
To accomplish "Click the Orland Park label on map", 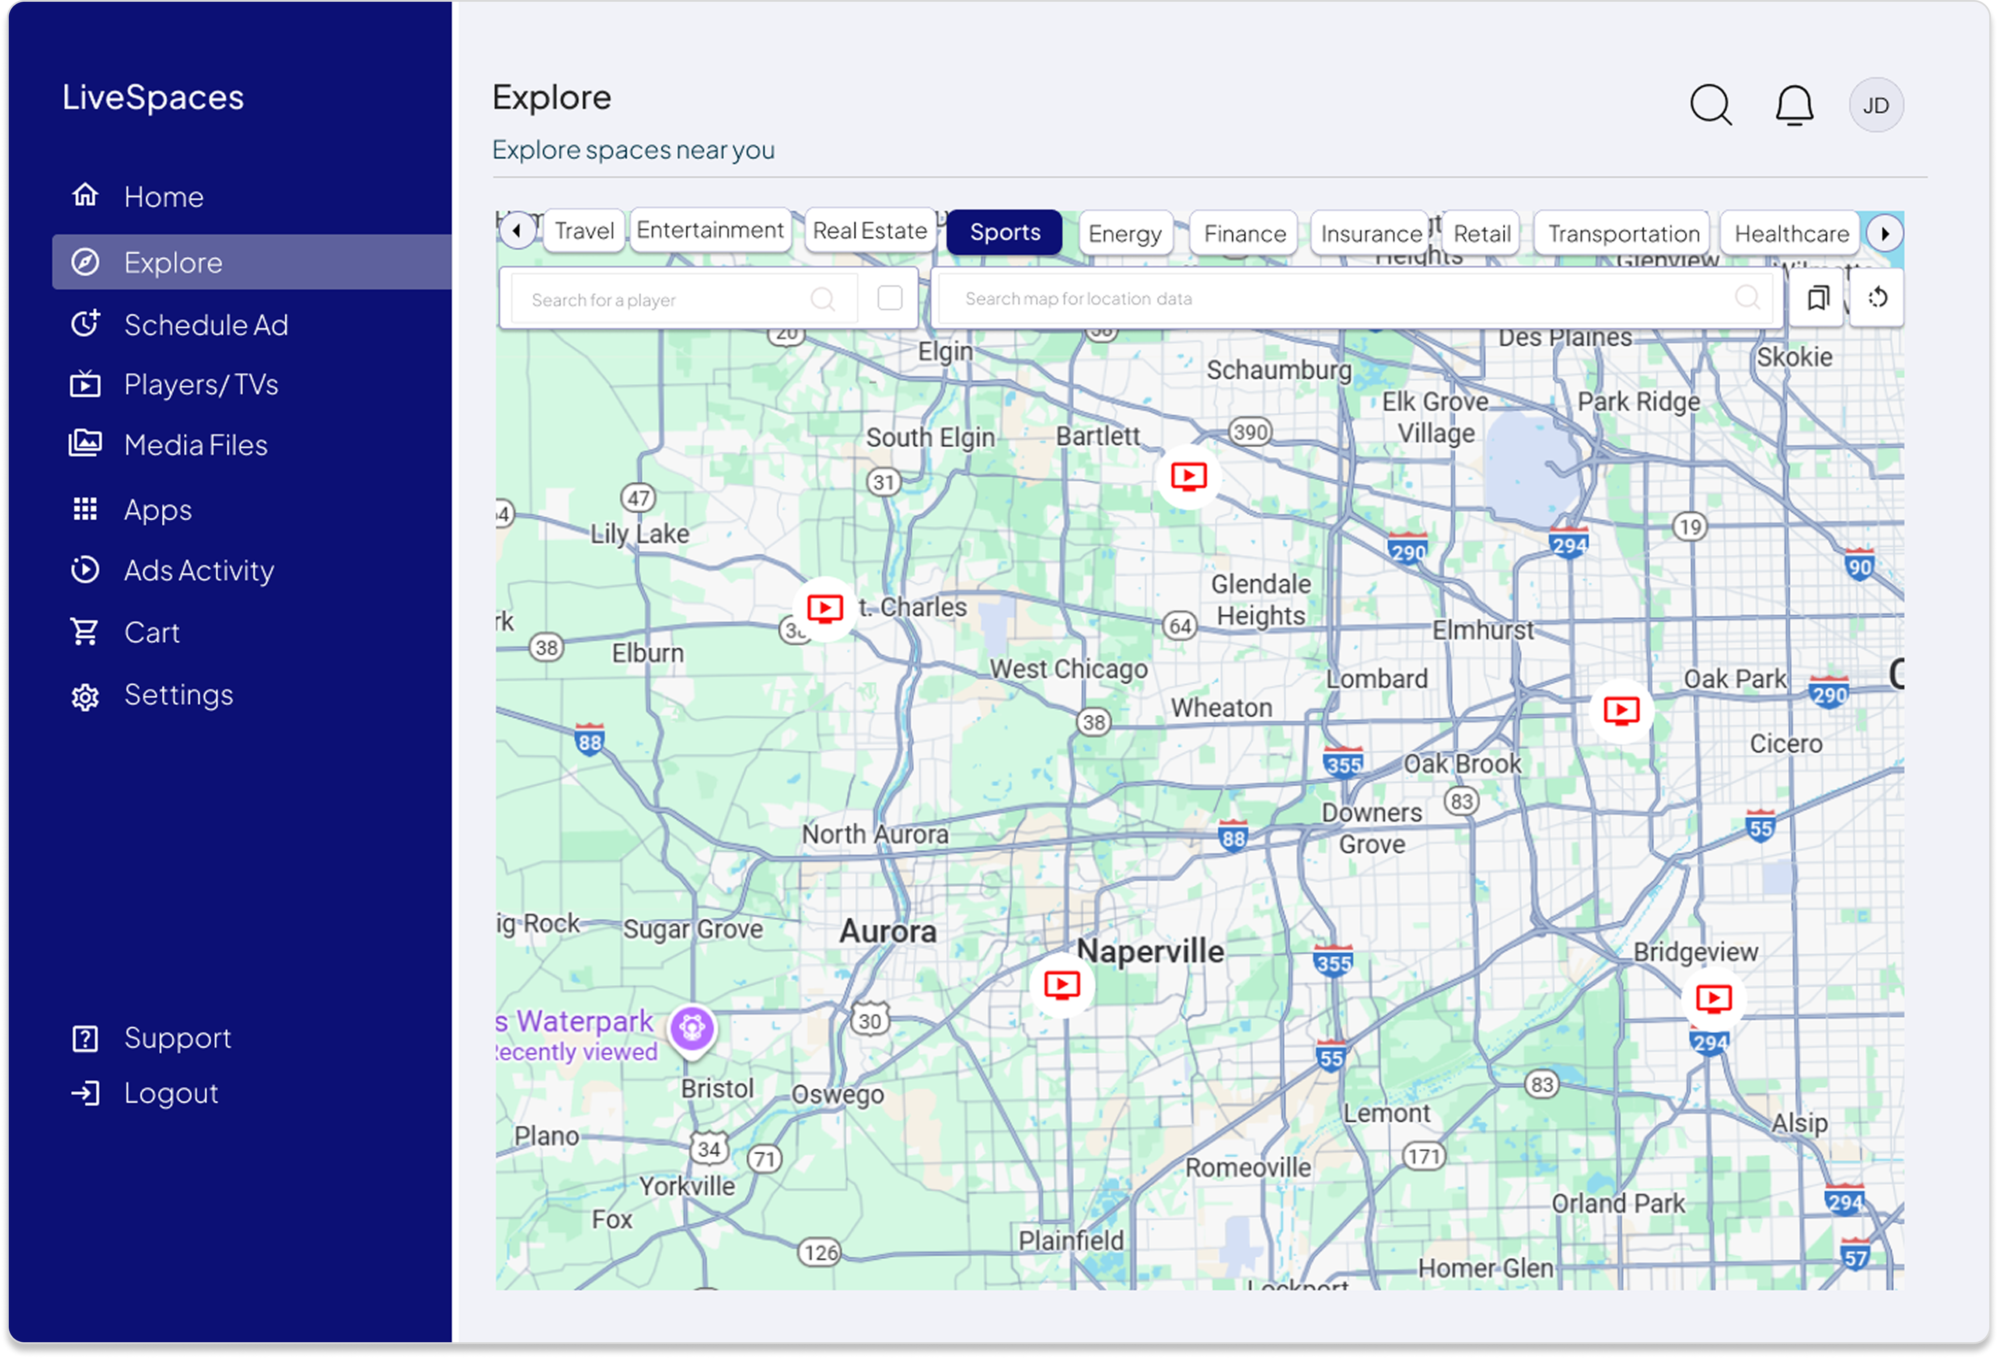I will 1617,1203.
